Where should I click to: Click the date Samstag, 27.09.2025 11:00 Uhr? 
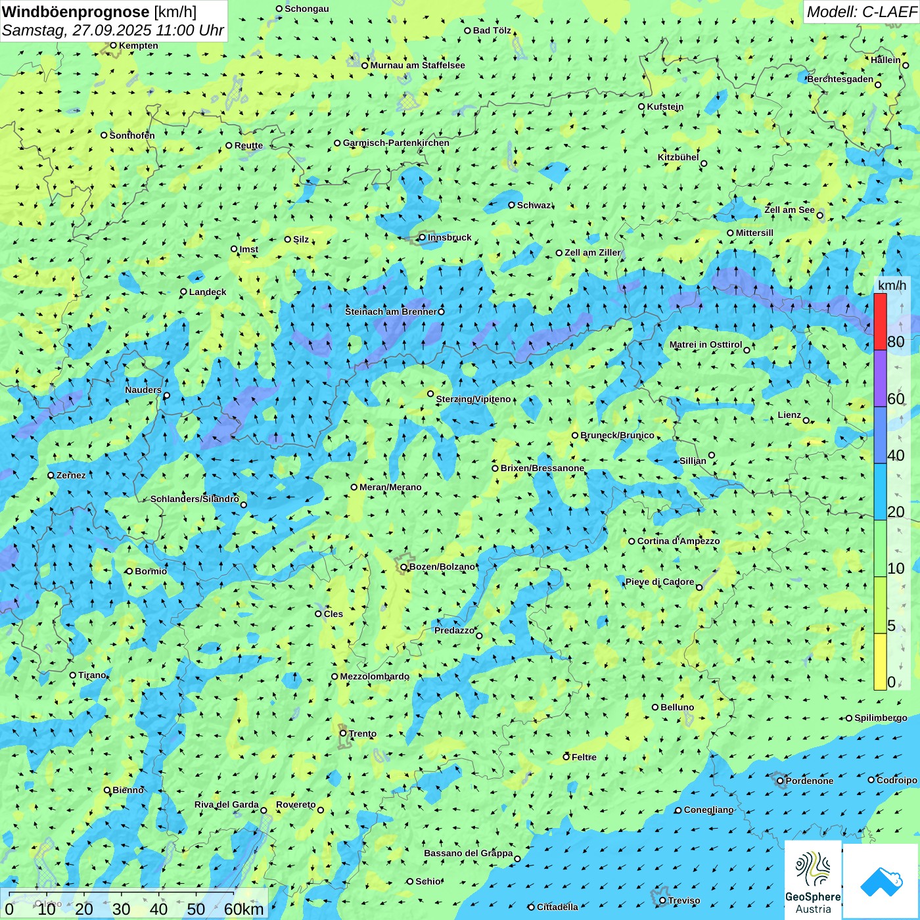[113, 30]
